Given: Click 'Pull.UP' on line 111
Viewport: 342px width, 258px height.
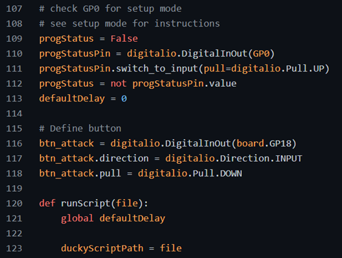Looking at the screenshot, I should coord(305,69).
